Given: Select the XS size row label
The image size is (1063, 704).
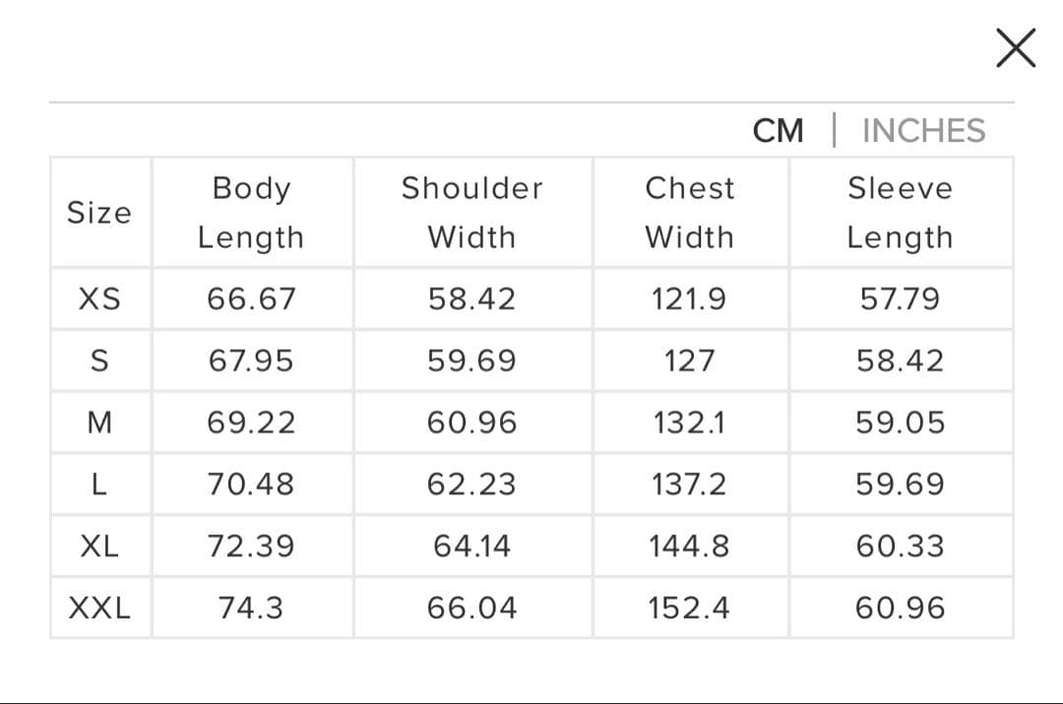Looking at the screenshot, I should (x=98, y=298).
